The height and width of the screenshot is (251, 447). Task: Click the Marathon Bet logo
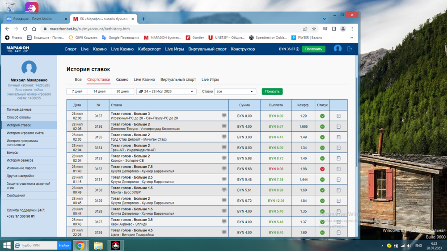tap(18, 49)
